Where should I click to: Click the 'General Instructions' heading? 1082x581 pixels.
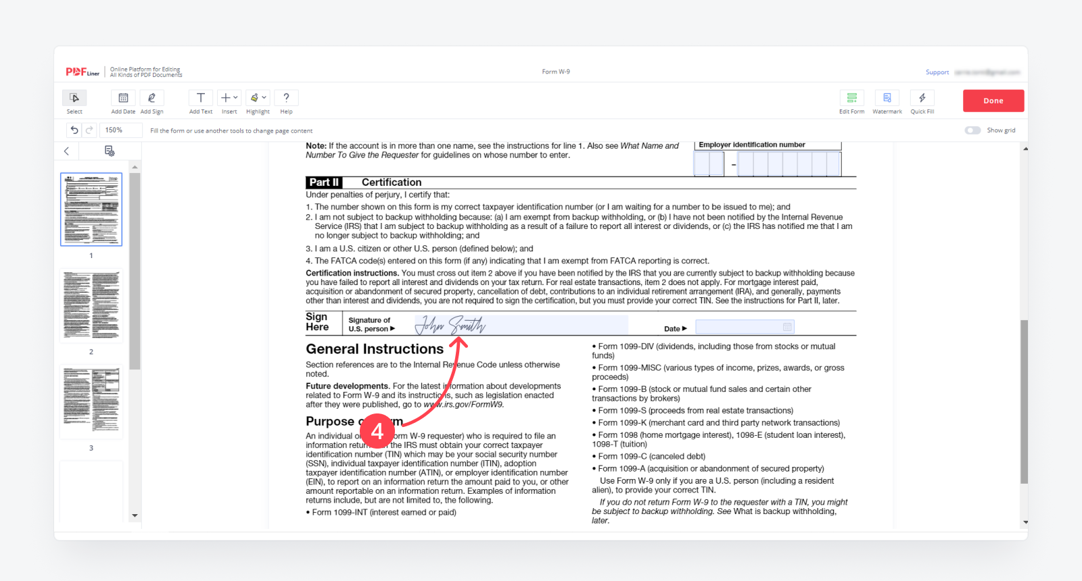375,349
